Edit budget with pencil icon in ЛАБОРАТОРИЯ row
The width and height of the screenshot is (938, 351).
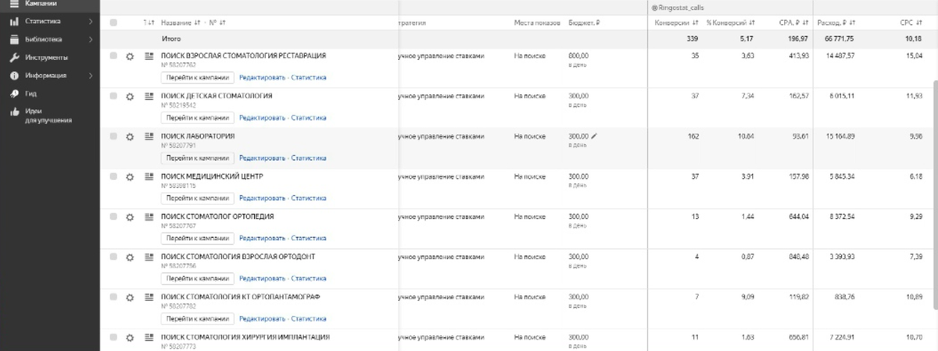pos(594,136)
